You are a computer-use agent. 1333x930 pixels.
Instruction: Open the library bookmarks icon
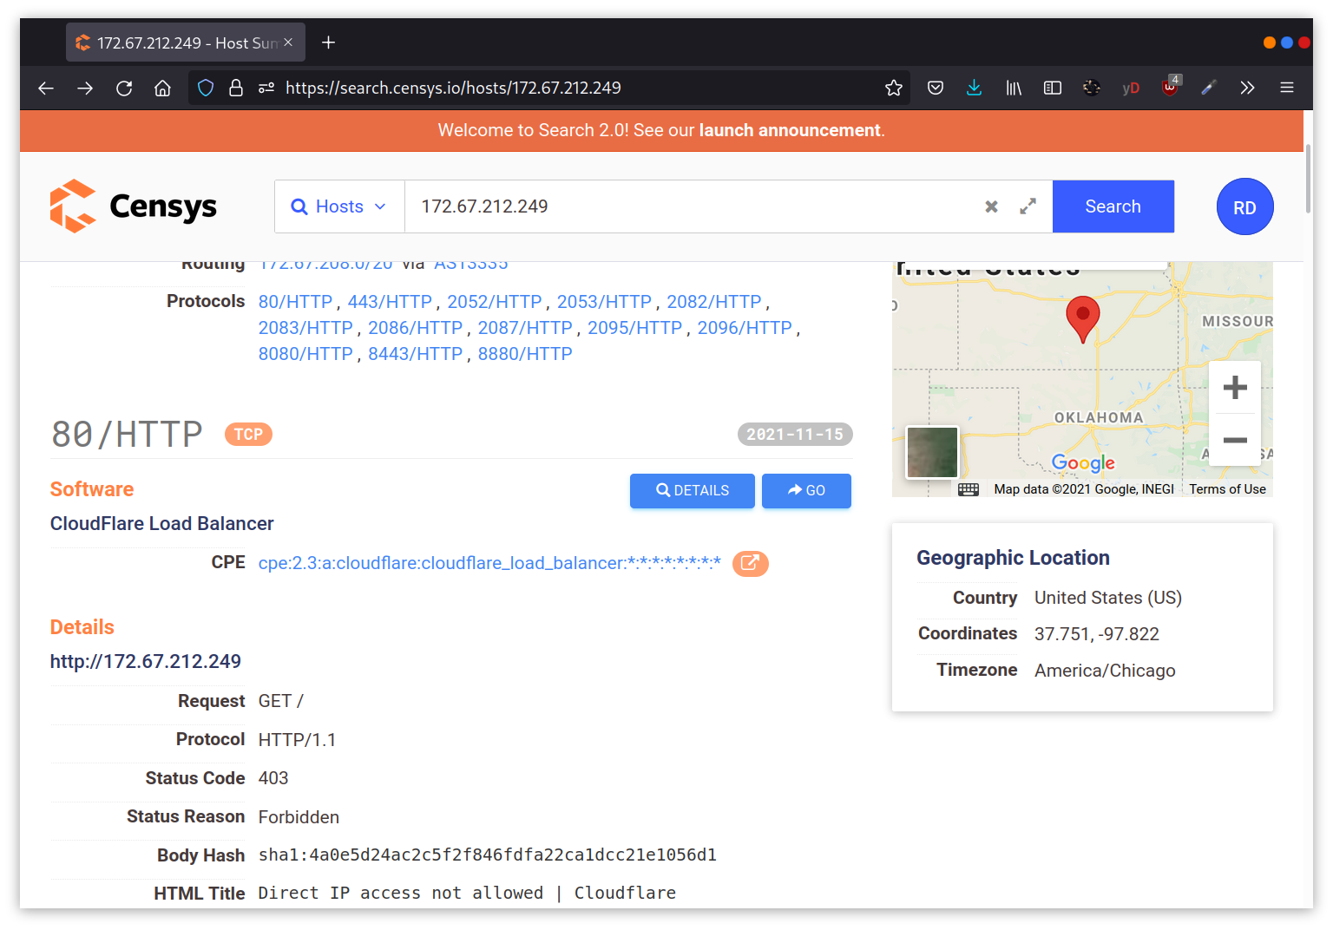(x=1014, y=88)
